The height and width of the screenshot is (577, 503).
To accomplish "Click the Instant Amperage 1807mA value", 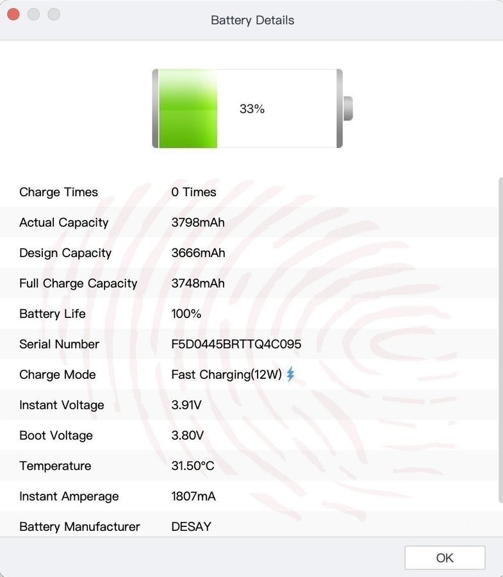I will click(x=194, y=496).
